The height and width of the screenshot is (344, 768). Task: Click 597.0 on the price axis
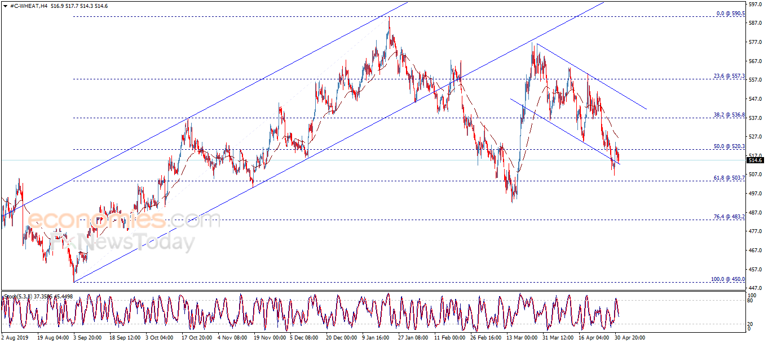pos(757,3)
